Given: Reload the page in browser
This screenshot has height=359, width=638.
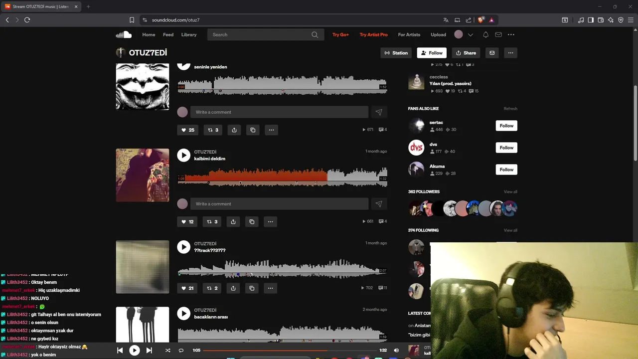Looking at the screenshot, I should 27,20.
